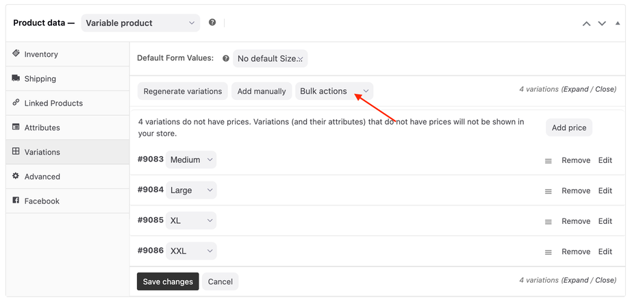This screenshot has height=302, width=630.
Task: Click the help icon beside Variable product
Action: coord(212,23)
